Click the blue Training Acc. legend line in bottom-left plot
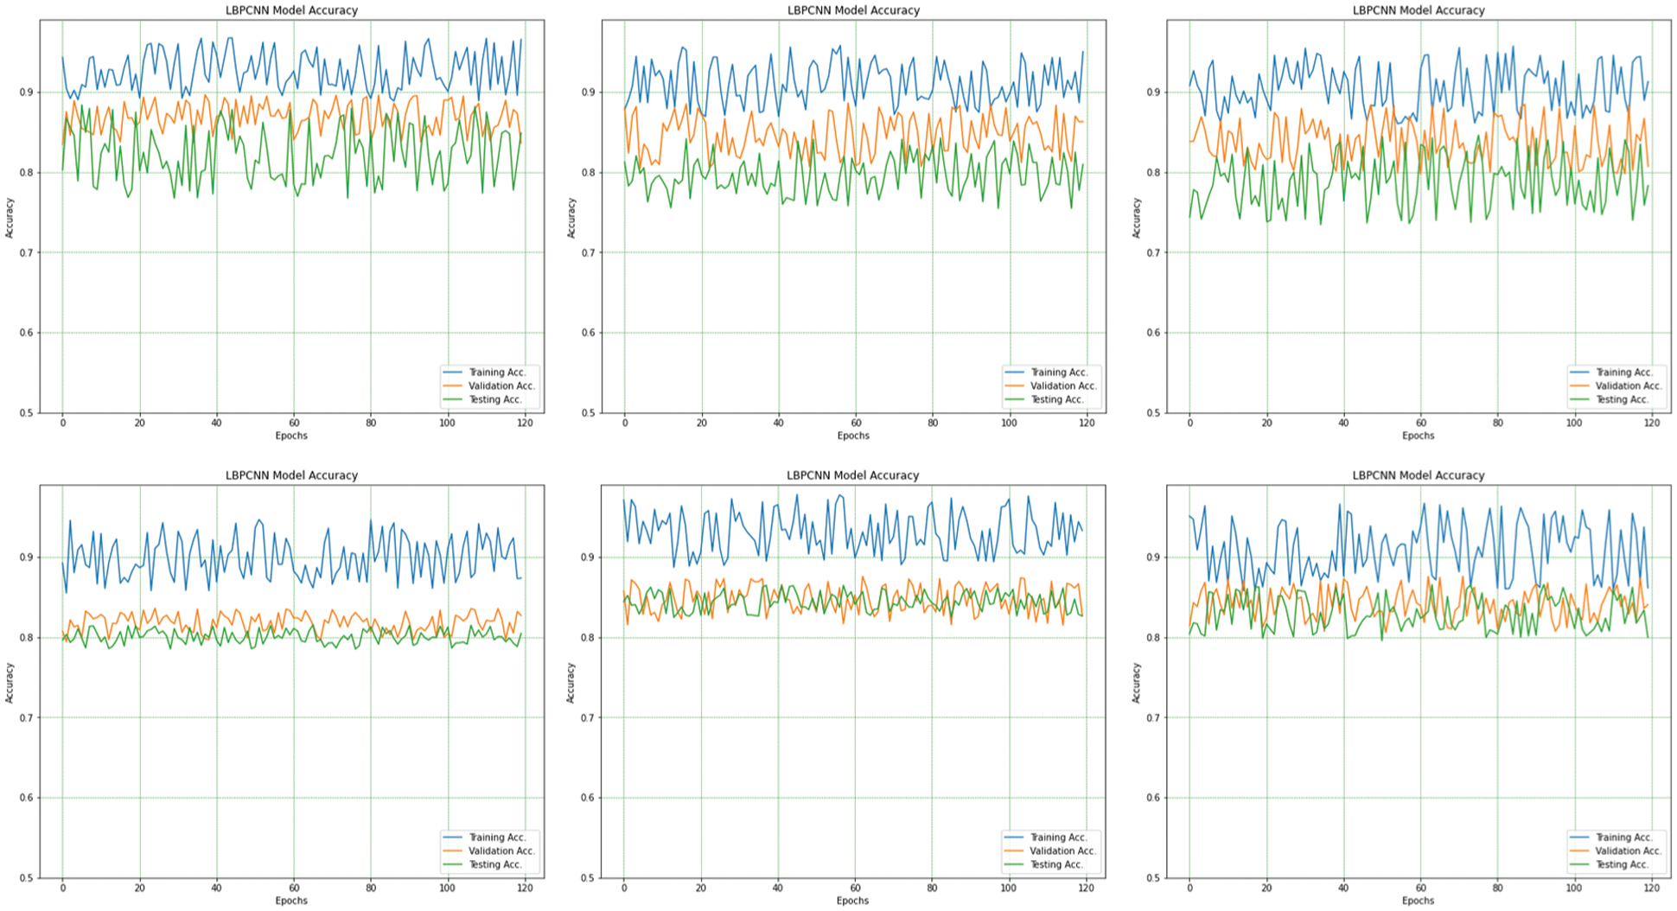Screen dimensions: 1677x911 pos(454,838)
